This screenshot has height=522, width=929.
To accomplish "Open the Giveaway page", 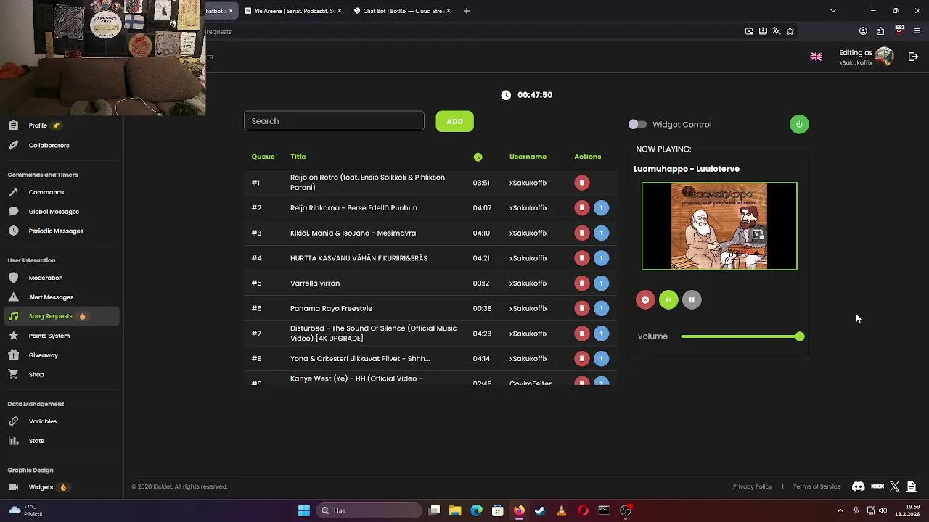I will [43, 355].
